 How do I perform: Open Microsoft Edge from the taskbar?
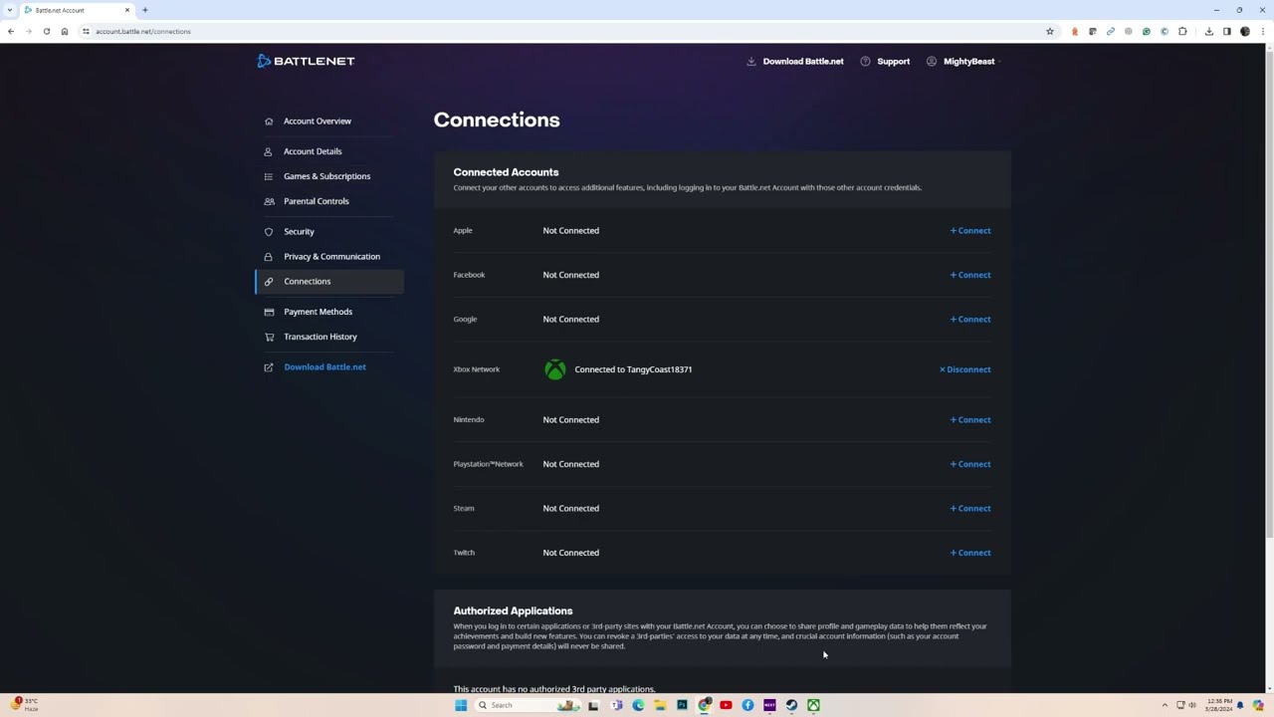tap(638, 705)
